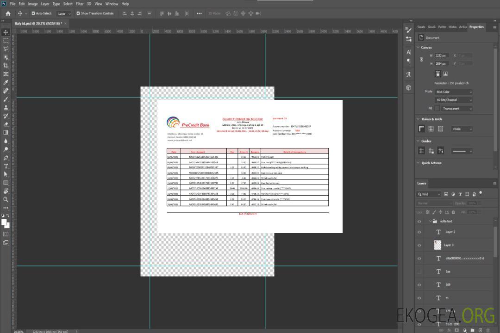Select the Zoom tool
Viewport: 500px width, 333px height.
[6, 199]
